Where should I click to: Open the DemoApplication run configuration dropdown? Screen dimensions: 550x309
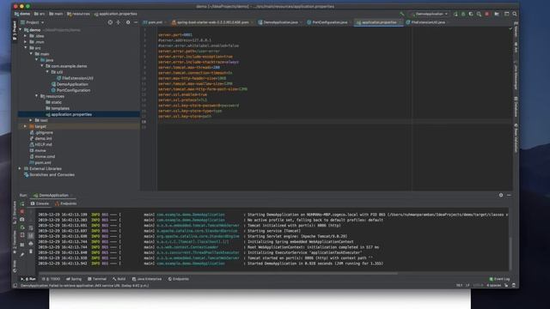(430, 14)
